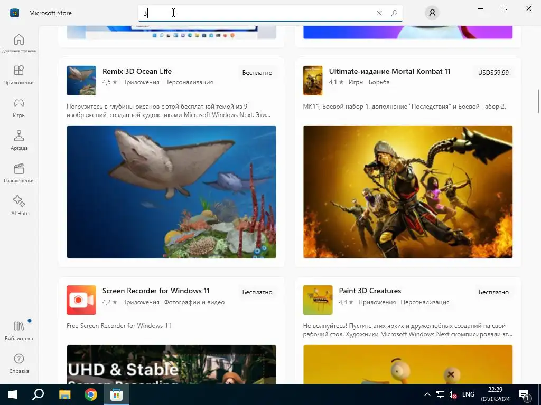Click USD$59.99 price for Mortal Kombat

point(493,73)
